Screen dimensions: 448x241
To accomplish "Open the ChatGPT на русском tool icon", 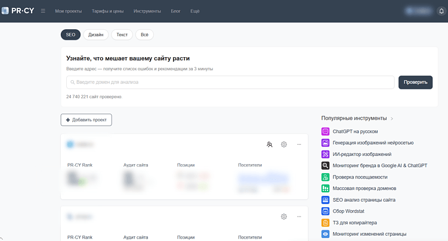I will 325,132.
